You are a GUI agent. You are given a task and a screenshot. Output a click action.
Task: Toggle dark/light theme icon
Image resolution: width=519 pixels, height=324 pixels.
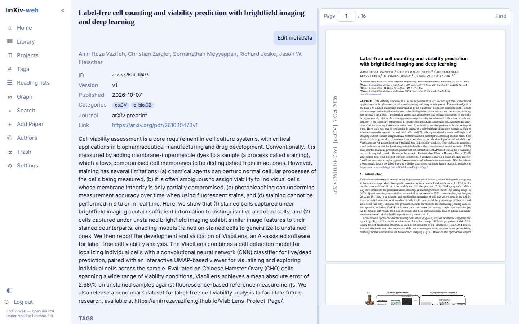[9, 291]
